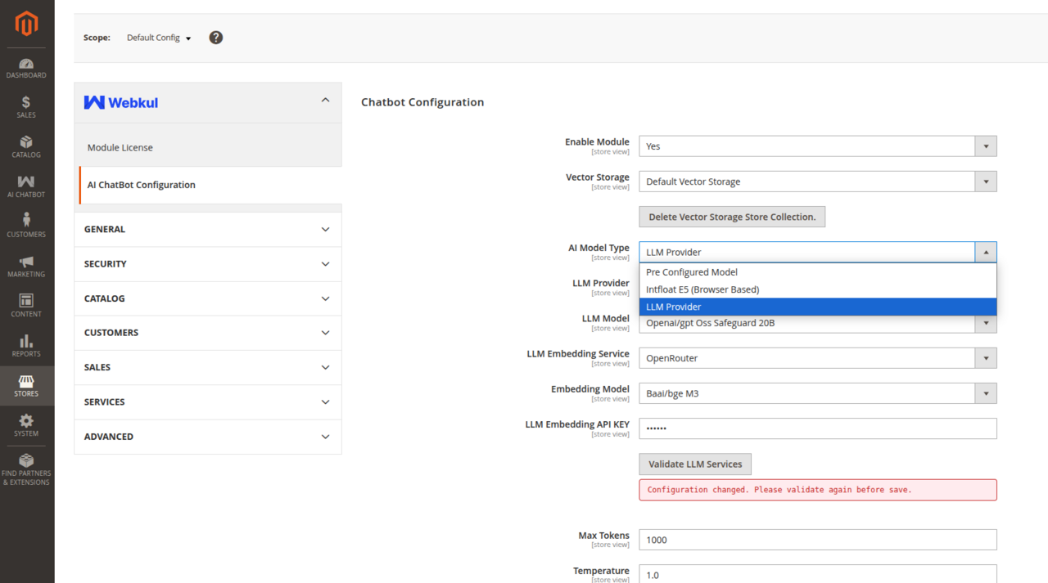Screen dimensions: 1048x583
Task: Click Delete Vector Storage Store Collection button
Action: (732, 217)
